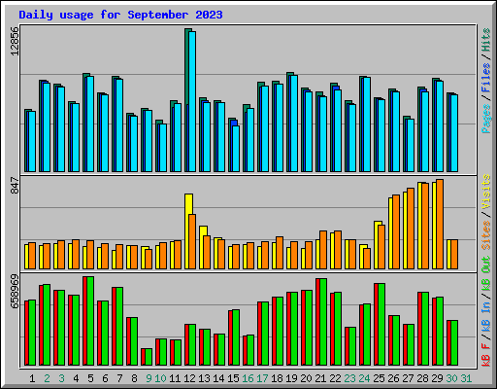
Task: Click the 'Sites' legend label
Action: (x=486, y=235)
